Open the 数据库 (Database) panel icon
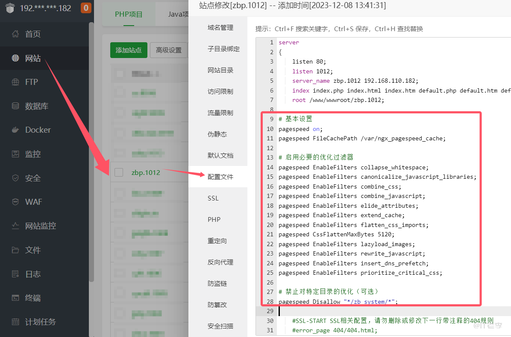 coord(15,106)
